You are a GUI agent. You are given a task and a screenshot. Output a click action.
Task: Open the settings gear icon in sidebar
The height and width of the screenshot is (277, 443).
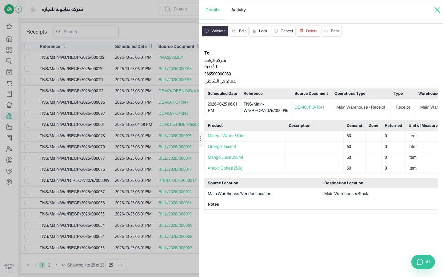[x=9, y=182]
